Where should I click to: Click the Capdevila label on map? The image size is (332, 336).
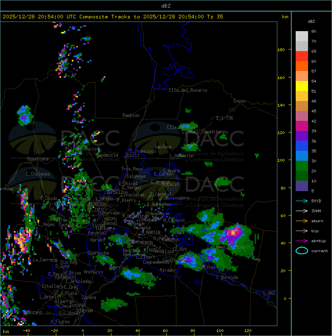point(107,155)
